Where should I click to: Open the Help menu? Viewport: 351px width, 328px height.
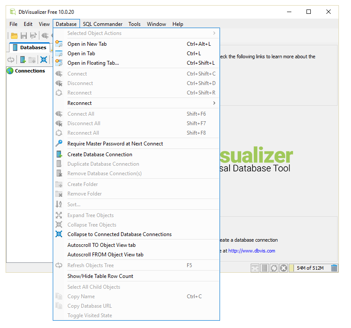point(178,24)
